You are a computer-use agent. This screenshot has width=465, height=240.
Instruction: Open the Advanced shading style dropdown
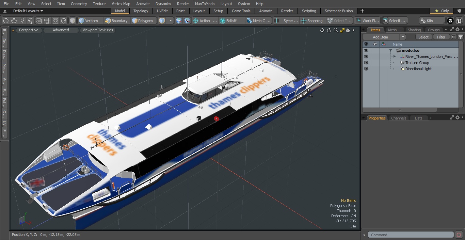tap(61, 30)
